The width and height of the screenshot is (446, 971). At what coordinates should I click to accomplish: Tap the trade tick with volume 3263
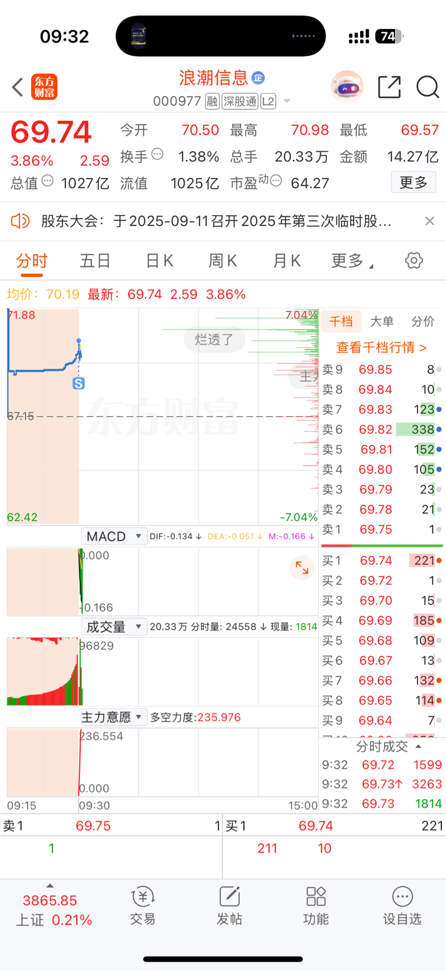(x=383, y=784)
